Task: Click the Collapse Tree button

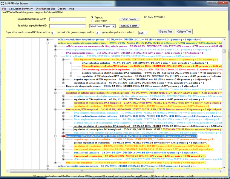Action: (184, 32)
